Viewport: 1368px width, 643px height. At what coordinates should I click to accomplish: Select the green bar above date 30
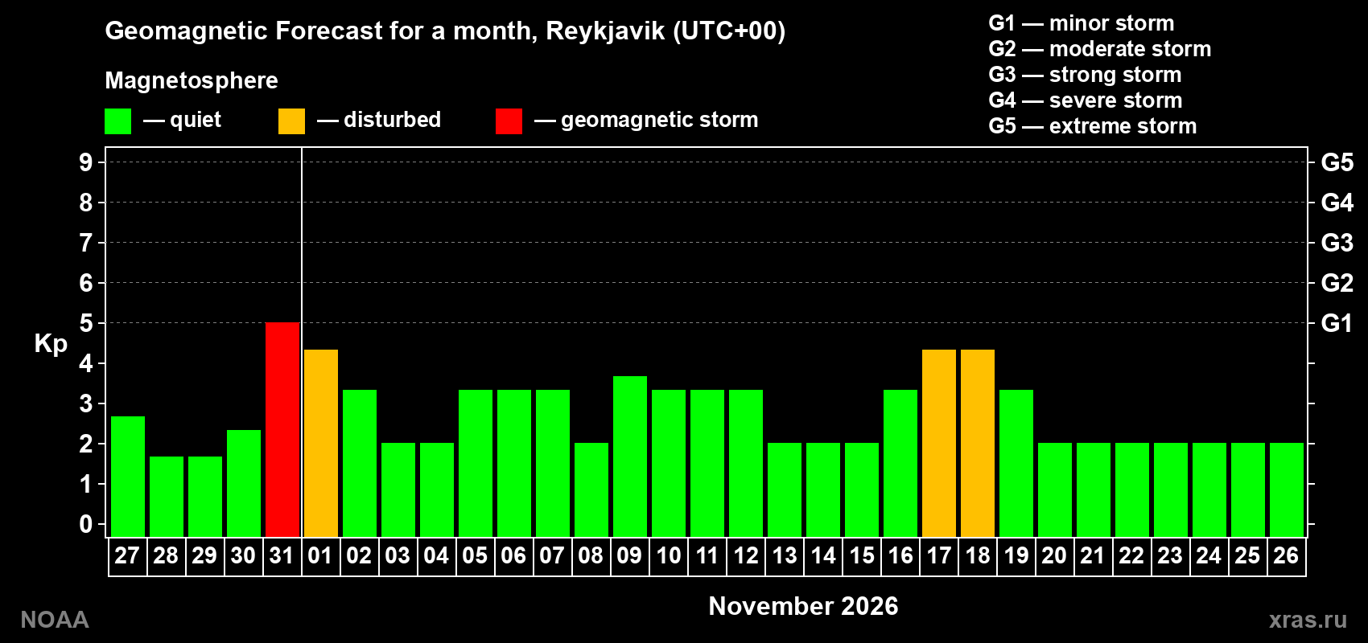click(x=244, y=483)
